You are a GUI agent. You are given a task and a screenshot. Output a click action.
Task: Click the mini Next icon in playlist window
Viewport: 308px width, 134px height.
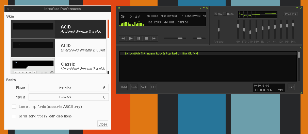[x=268, y=90]
